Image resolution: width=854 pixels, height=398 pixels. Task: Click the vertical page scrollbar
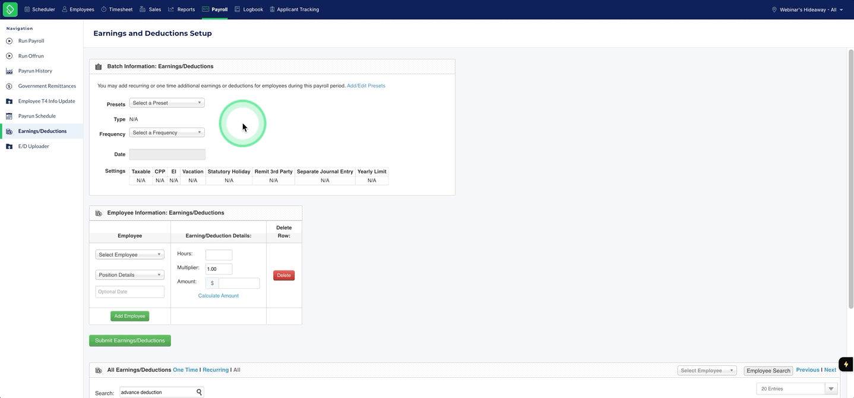click(850, 178)
